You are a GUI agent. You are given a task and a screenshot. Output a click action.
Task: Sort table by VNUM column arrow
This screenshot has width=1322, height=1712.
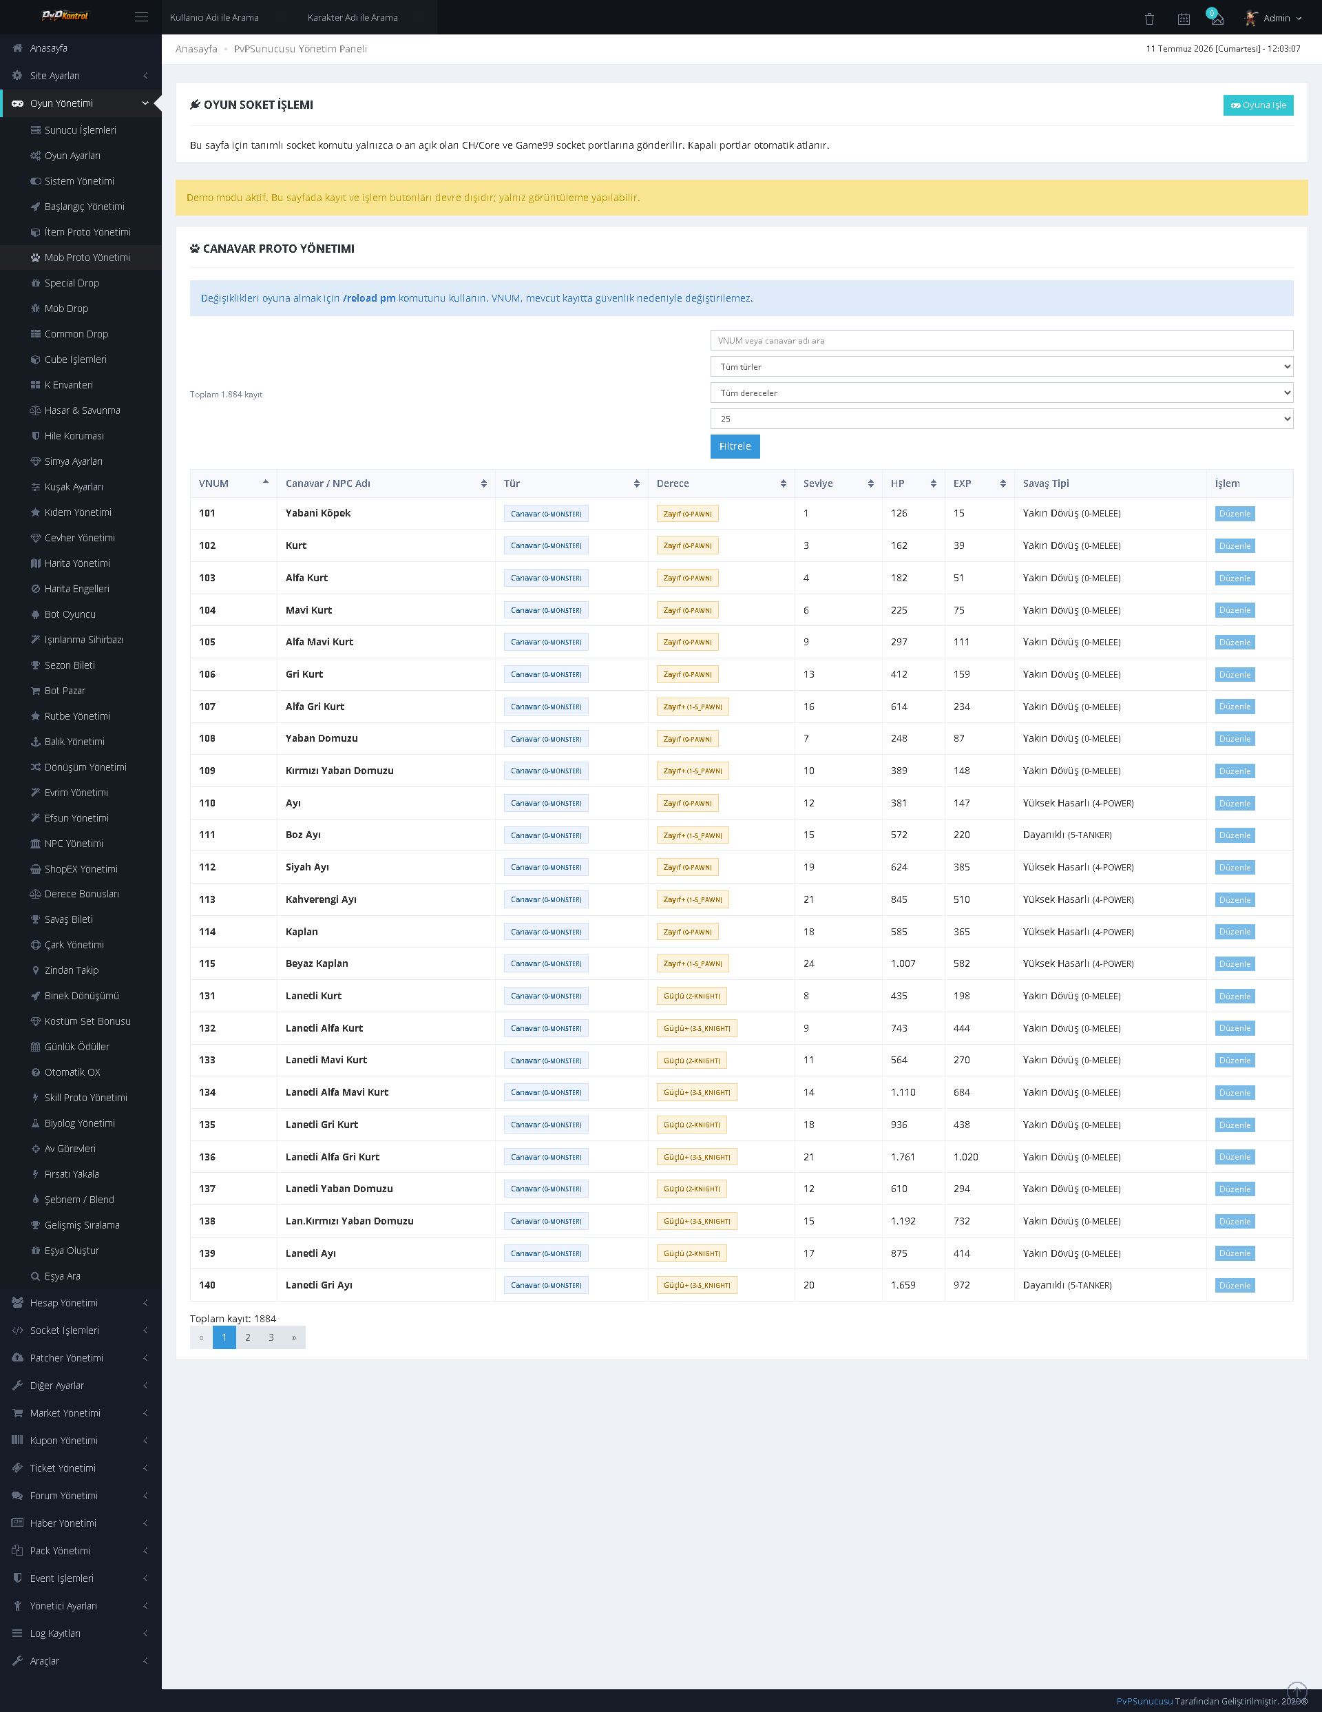(x=266, y=483)
